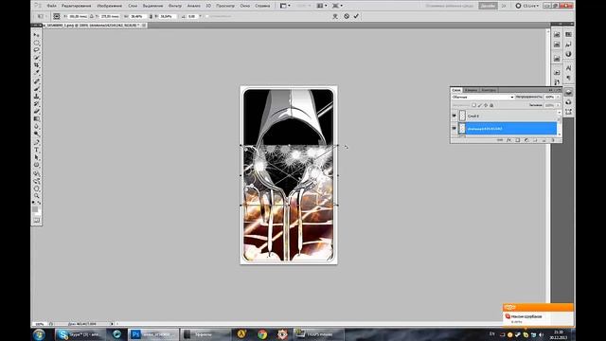The width and height of the screenshot is (606, 341).
Task: Select the Dodge tool
Action: click(x=36, y=134)
